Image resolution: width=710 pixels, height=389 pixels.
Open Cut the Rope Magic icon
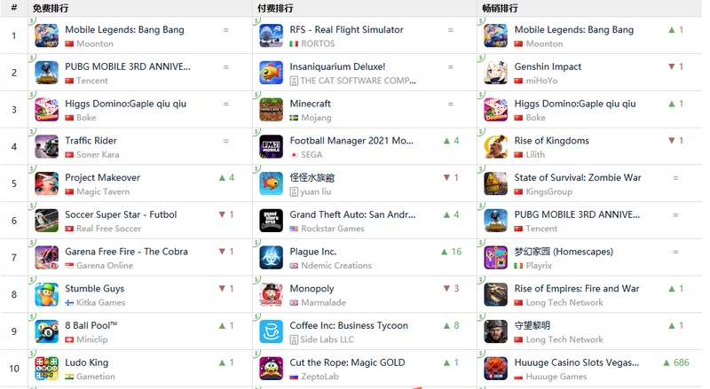271,369
